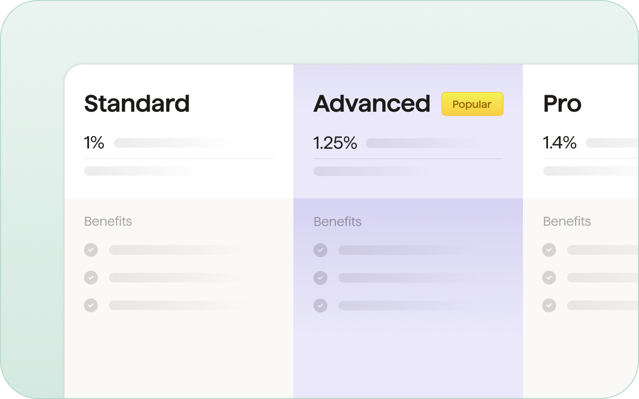Click third checkmark icon in Standard column
Viewport: 639px width, 399px height.
tap(91, 305)
